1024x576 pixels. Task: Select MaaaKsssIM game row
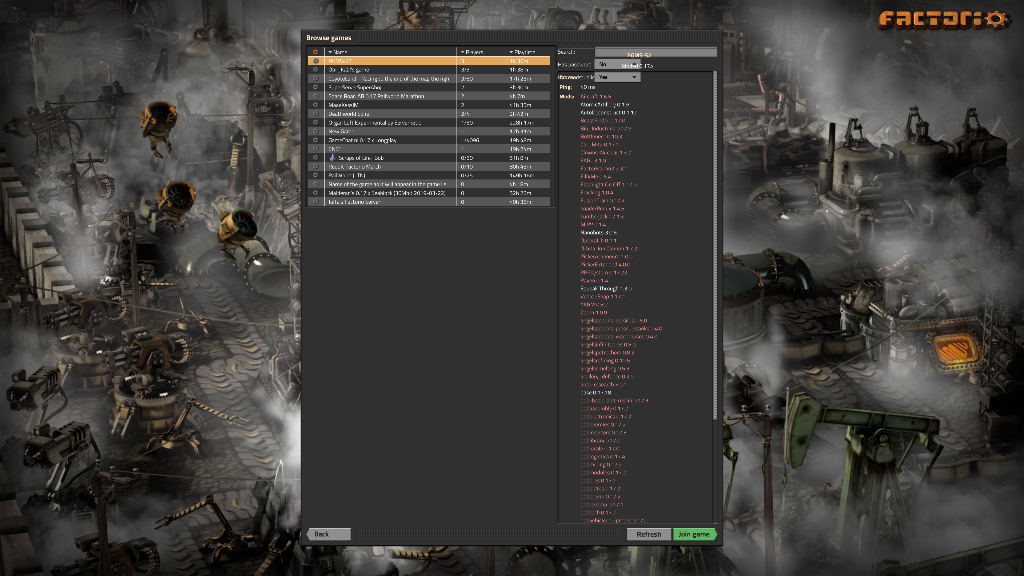(429, 105)
